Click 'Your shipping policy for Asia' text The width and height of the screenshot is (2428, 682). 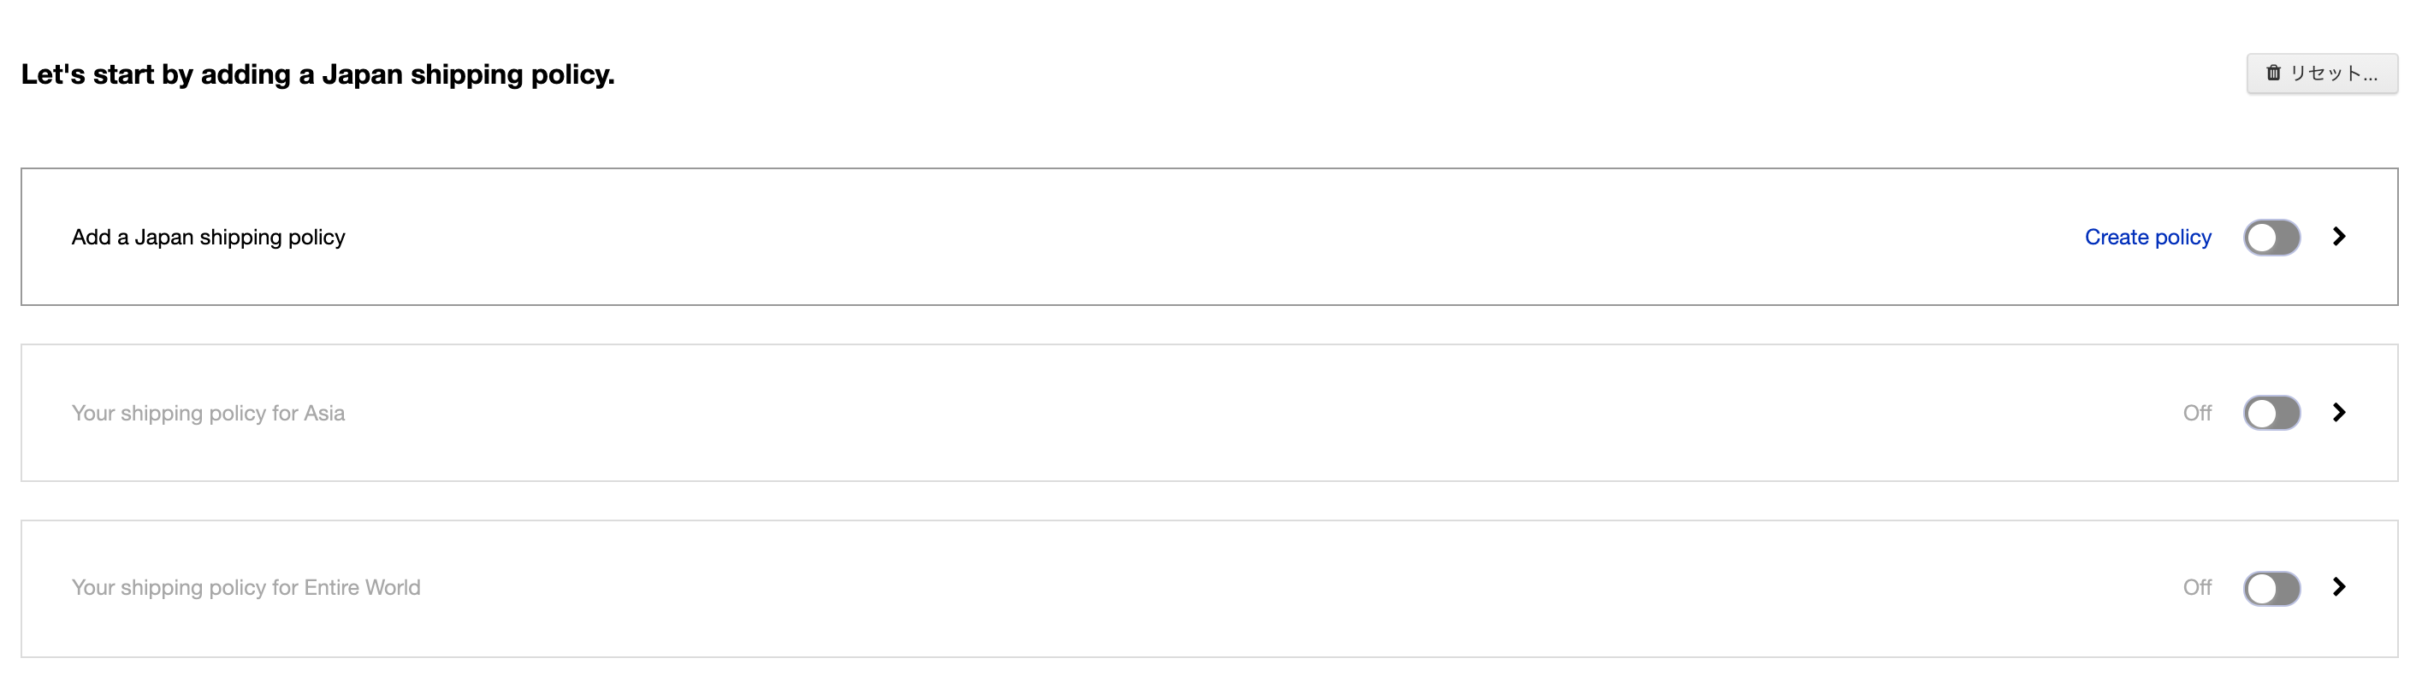(x=208, y=413)
